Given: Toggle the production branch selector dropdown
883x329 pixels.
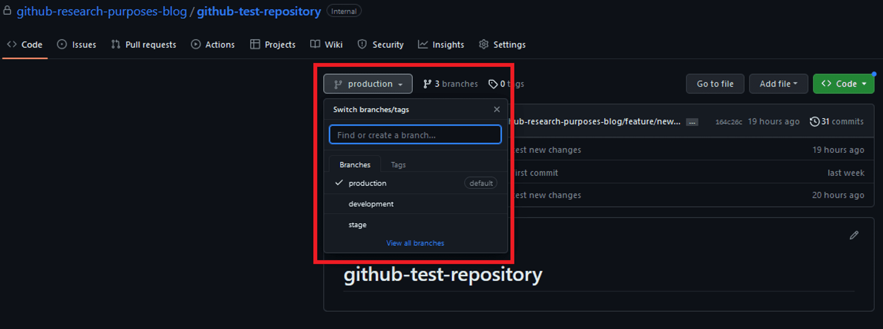Looking at the screenshot, I should (368, 84).
